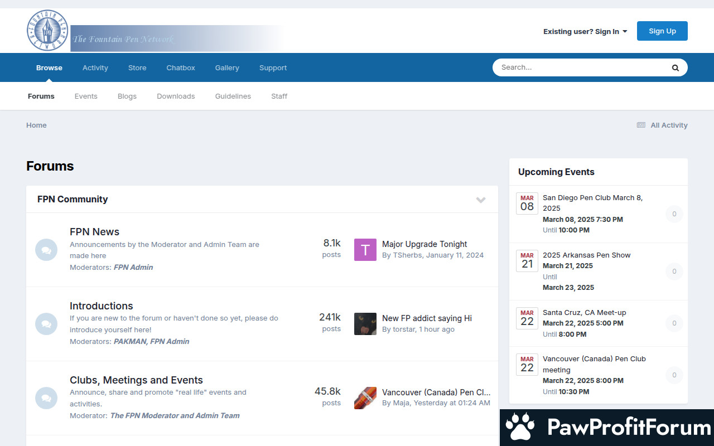Open the Maja profile link under Vancouver topic
Screen dimensions: 714x446
click(x=401, y=403)
